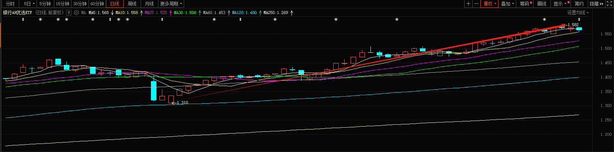Select the 30分钟 period

pos(80,4)
